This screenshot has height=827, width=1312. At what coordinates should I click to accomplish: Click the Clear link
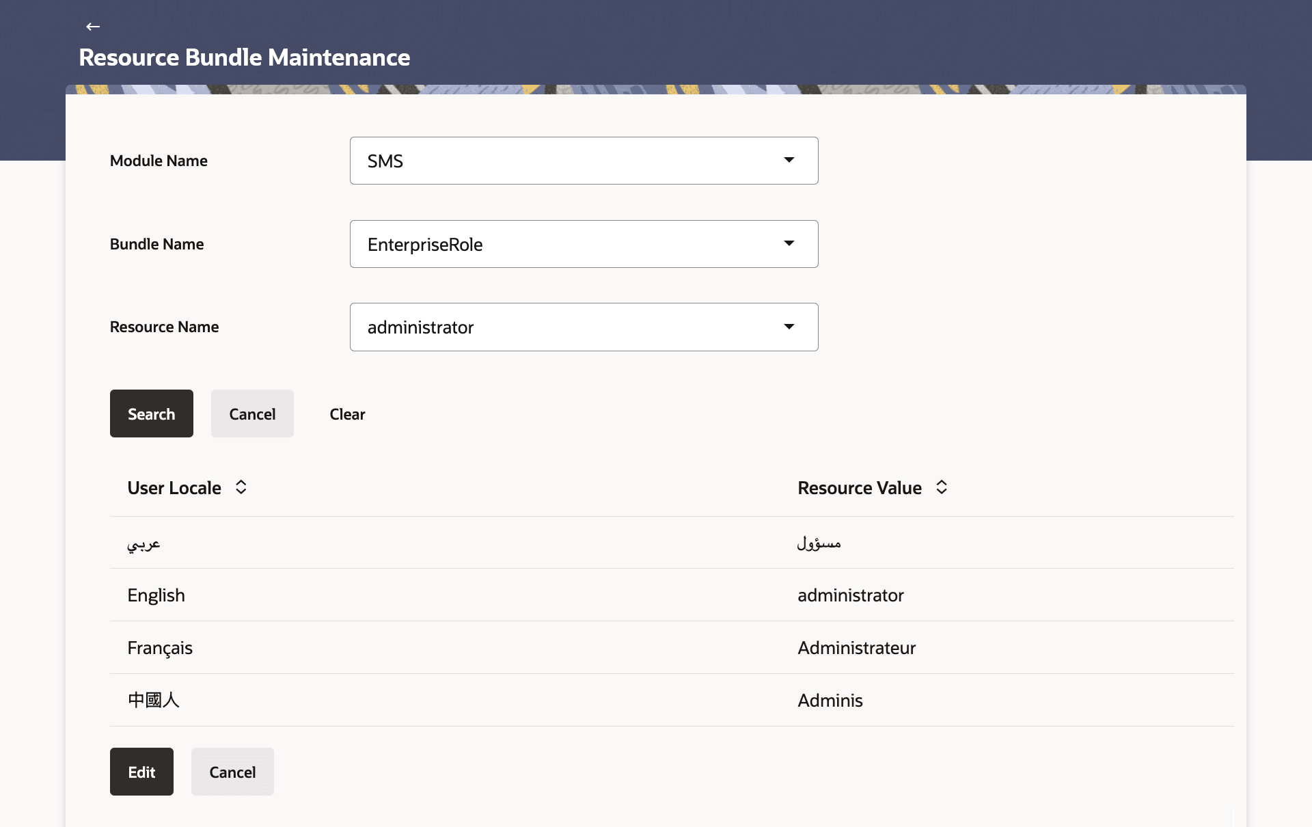347,414
